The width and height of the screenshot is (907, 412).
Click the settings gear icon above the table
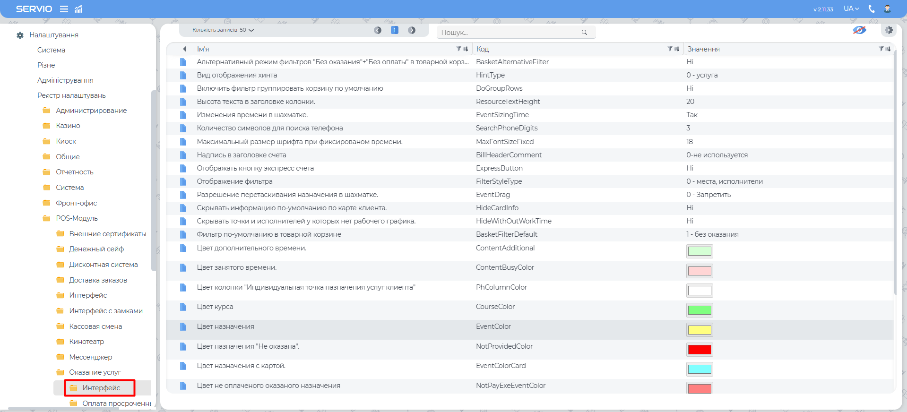pos(889,30)
